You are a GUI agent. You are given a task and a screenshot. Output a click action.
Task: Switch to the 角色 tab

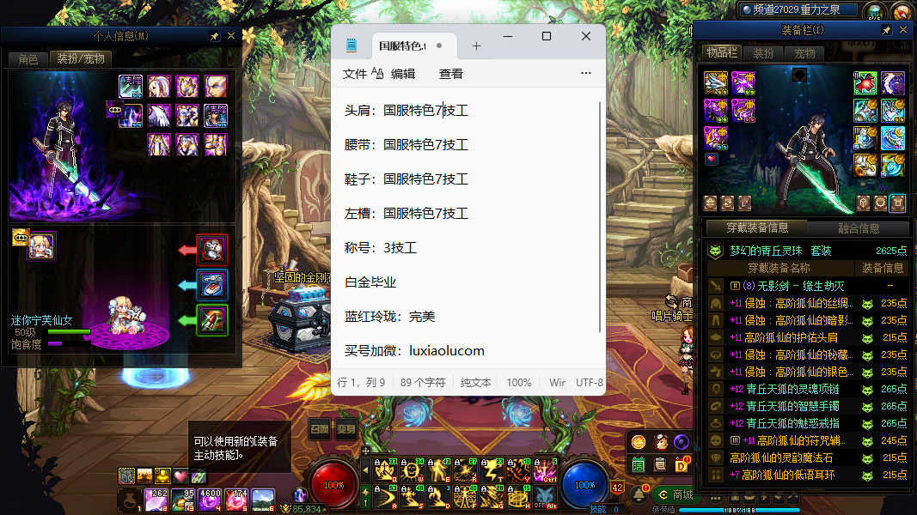pyautogui.click(x=28, y=59)
